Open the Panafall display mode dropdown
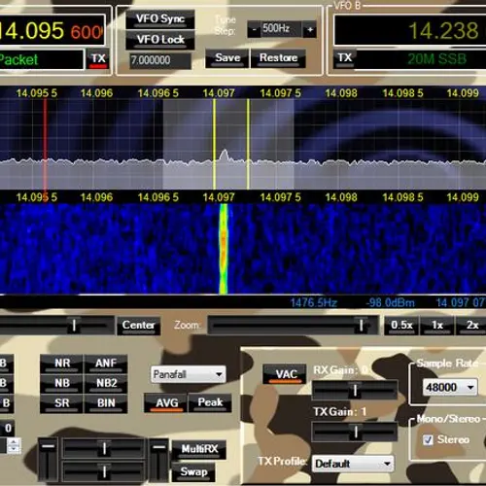Screen dimensions: 486x486 188,374
